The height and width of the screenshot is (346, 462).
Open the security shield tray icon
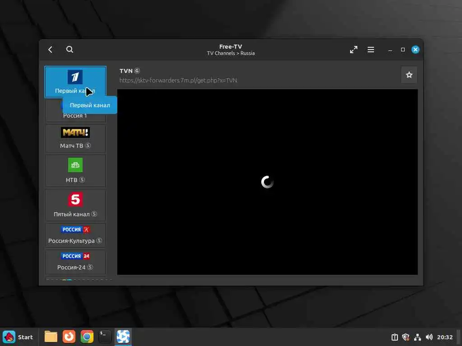click(406, 337)
